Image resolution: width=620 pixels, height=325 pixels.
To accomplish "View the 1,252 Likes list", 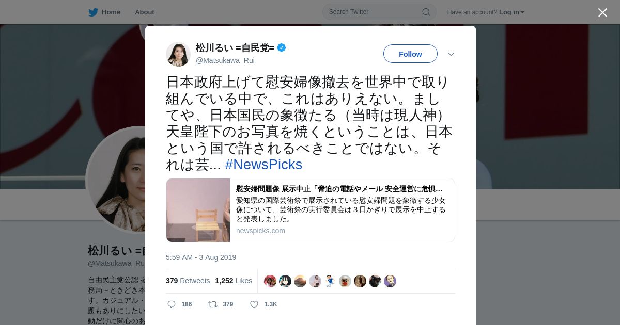I will point(234,281).
